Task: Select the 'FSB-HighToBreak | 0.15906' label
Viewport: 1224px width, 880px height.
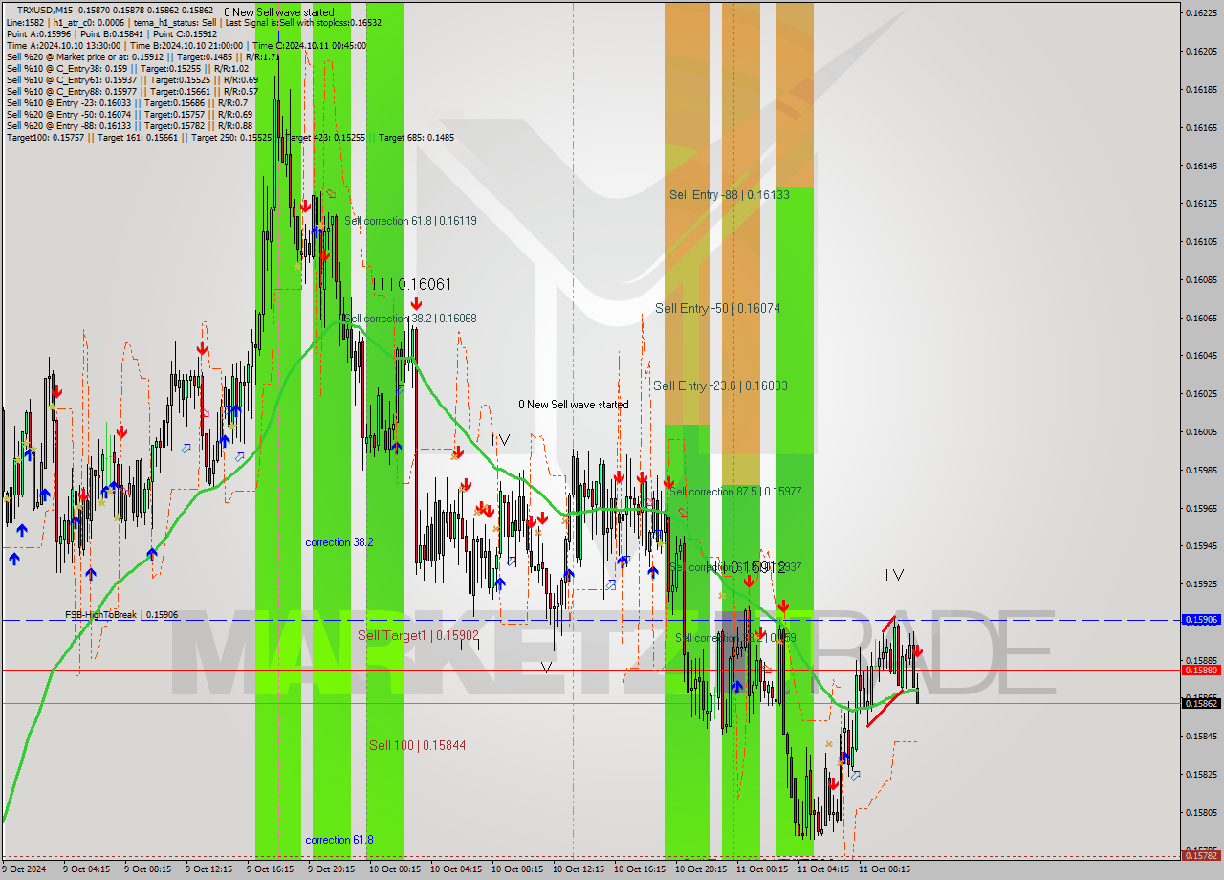Action: tap(120, 614)
